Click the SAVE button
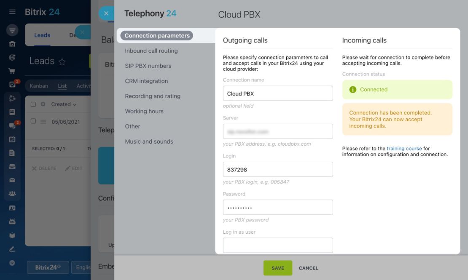This screenshot has height=280, width=468. pos(277,268)
